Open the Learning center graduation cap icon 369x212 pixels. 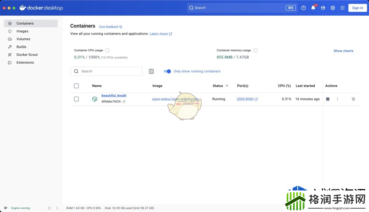point(323,8)
